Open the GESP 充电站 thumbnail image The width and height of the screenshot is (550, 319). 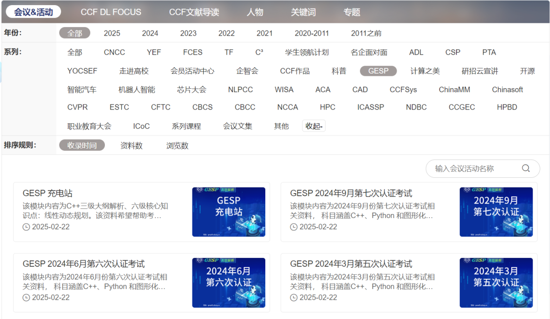[x=229, y=212]
